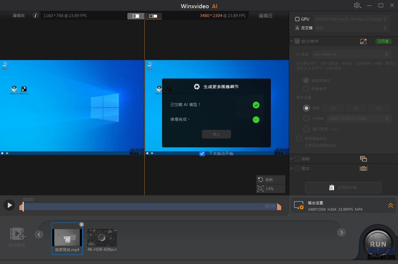The image size is (398, 264).
Task: Click the 刷新 refresh button label
Action: (x=269, y=180)
